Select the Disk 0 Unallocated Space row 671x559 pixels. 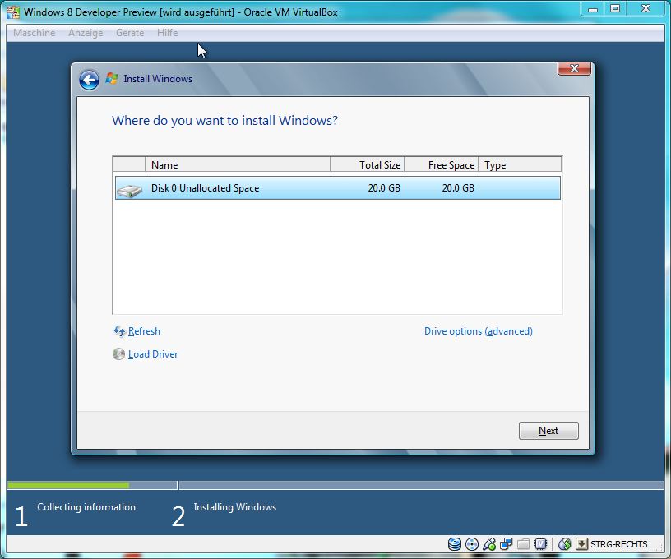(338, 188)
